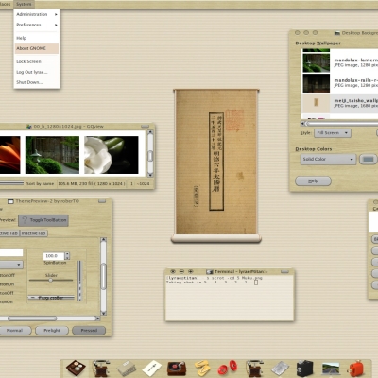Click the GQview vertical scrollbar down arrow
Screen dimensions: 378x378
(150, 175)
